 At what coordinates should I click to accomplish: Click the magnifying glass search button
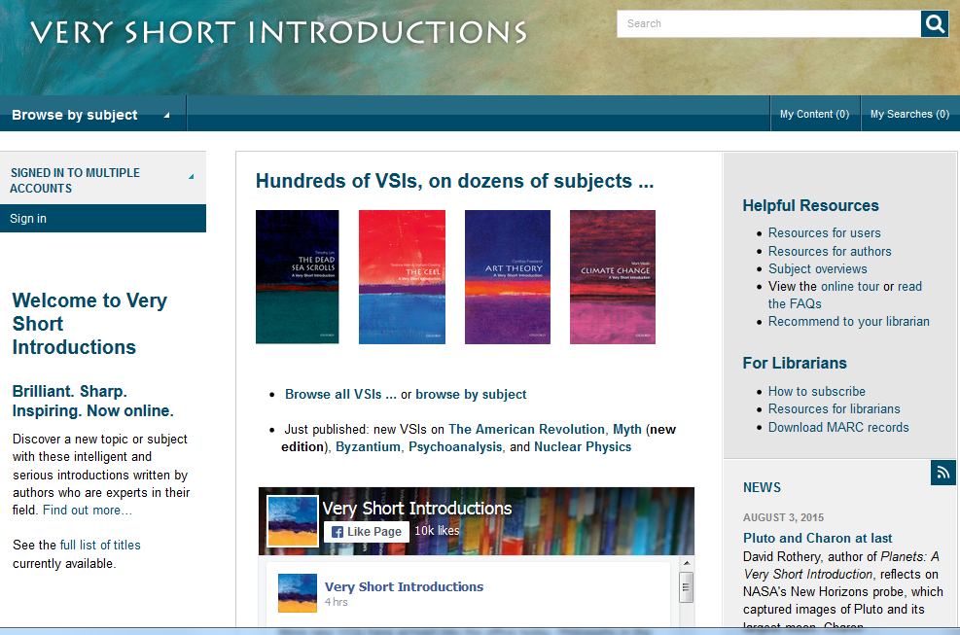point(935,24)
